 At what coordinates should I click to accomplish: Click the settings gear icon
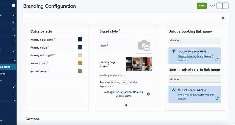[x=223, y=18]
